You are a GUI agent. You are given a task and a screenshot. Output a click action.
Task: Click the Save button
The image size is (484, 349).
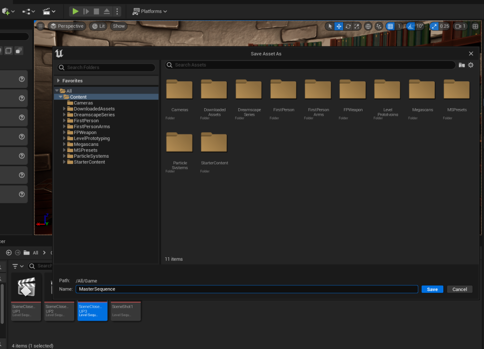[x=432, y=289]
